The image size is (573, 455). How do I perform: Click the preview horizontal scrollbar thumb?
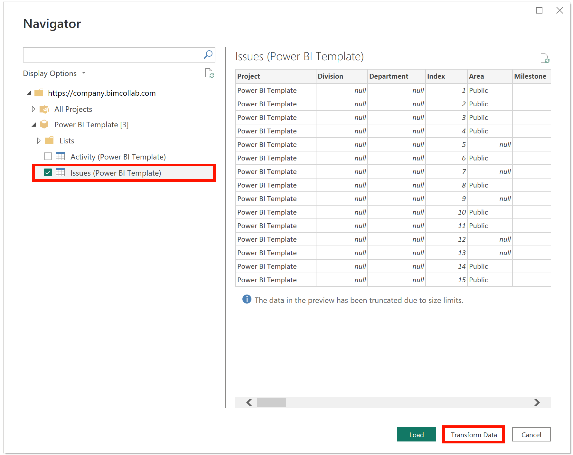click(x=271, y=402)
